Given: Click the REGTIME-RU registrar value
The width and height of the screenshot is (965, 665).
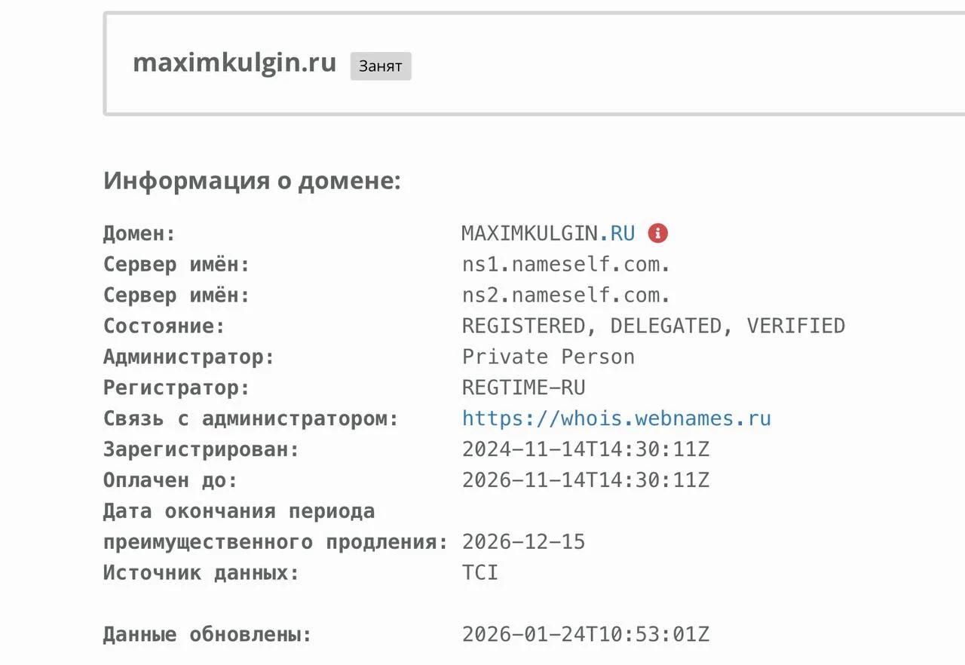Looking at the screenshot, I should click(x=523, y=388).
